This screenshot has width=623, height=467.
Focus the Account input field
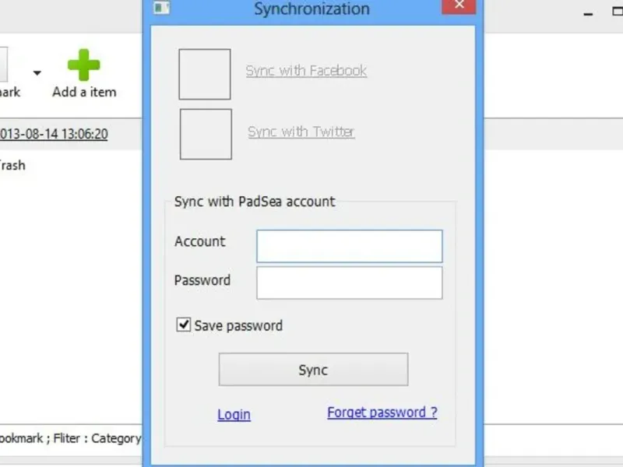coord(350,246)
